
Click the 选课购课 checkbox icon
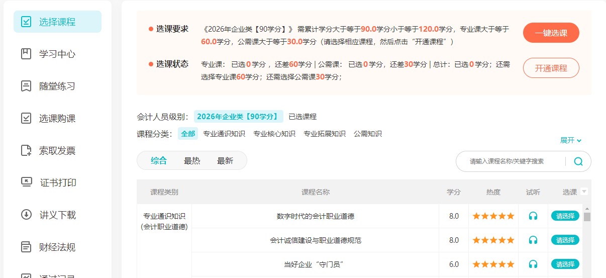[x=26, y=118]
